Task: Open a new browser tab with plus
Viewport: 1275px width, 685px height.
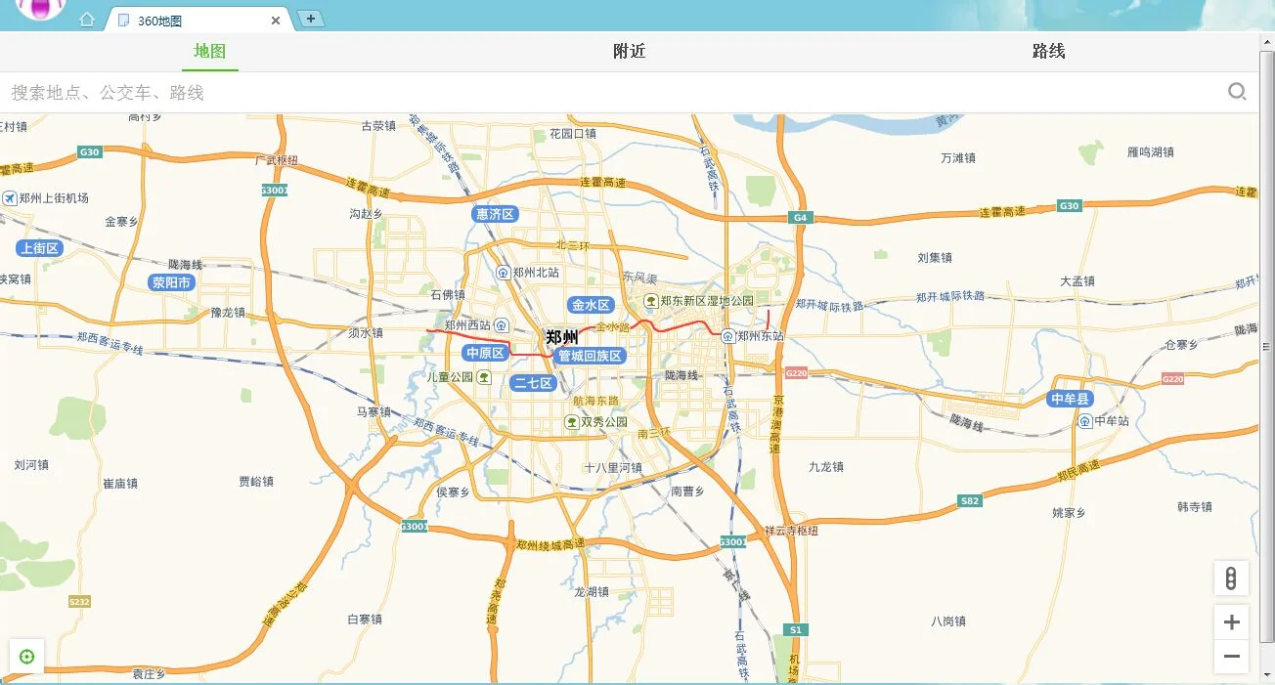Action: 310,19
